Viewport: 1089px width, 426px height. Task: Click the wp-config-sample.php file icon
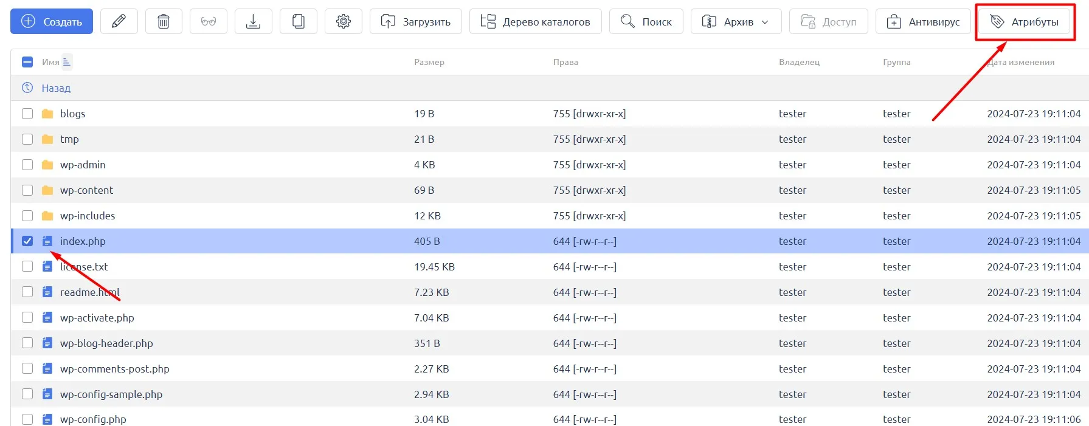[x=47, y=394]
